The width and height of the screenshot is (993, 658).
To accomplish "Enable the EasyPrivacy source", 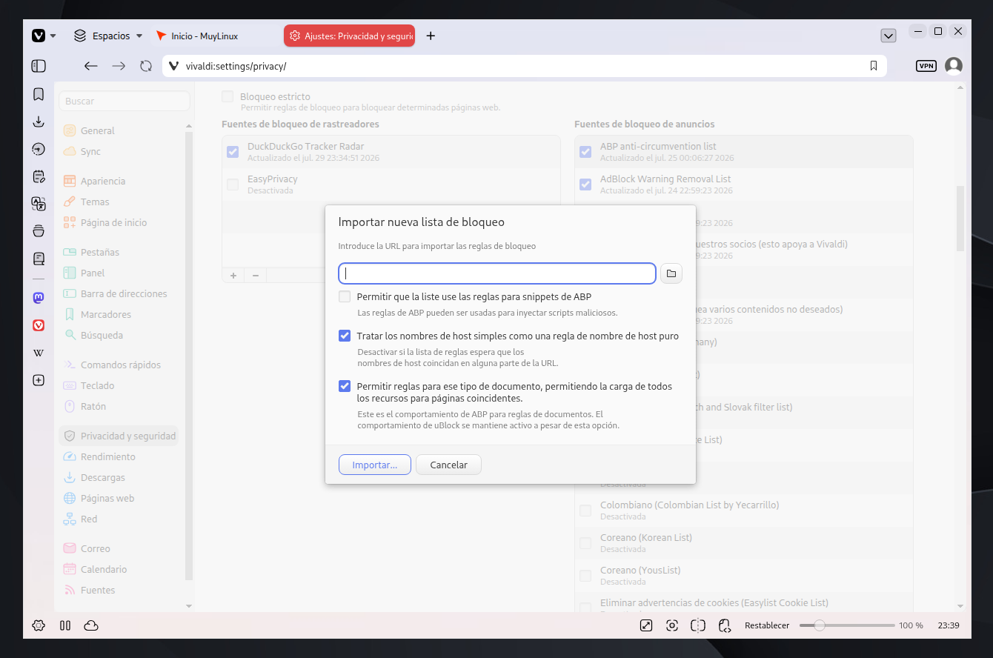I will point(233,185).
